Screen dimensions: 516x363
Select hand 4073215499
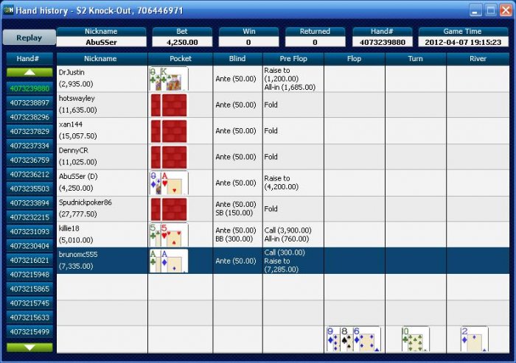(29, 332)
